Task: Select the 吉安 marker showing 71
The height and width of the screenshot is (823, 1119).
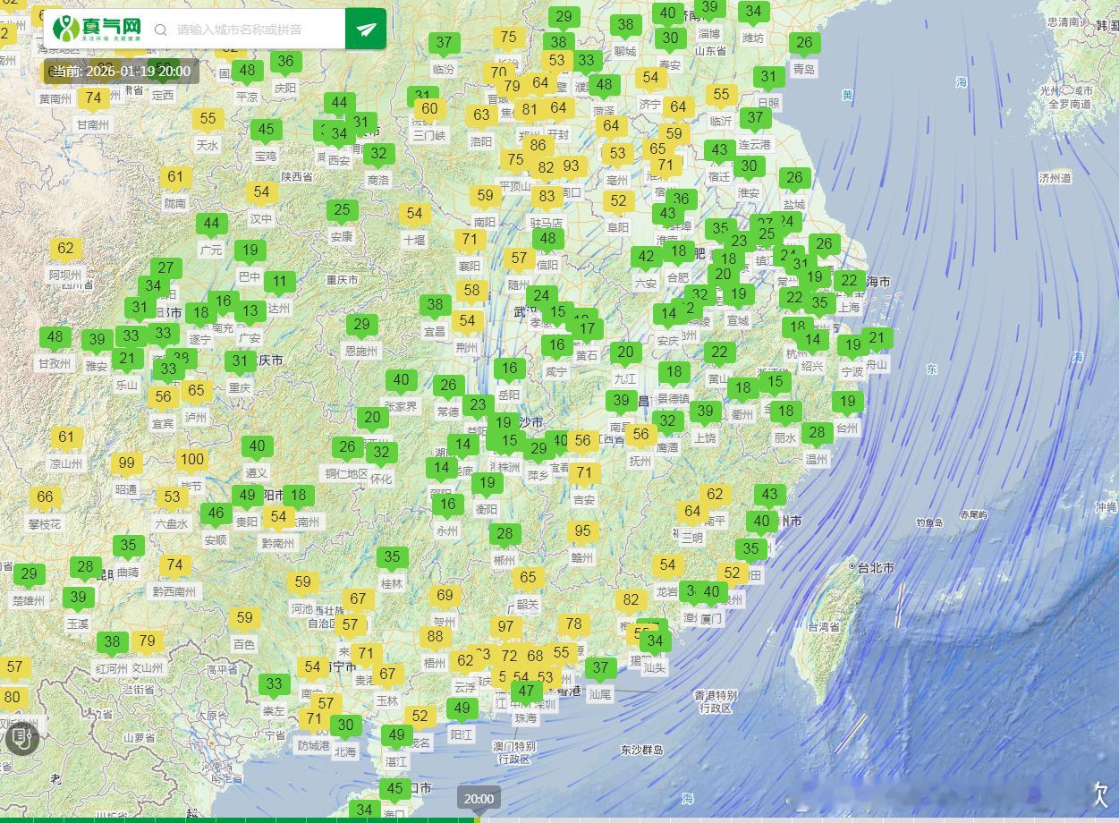Action: (583, 475)
